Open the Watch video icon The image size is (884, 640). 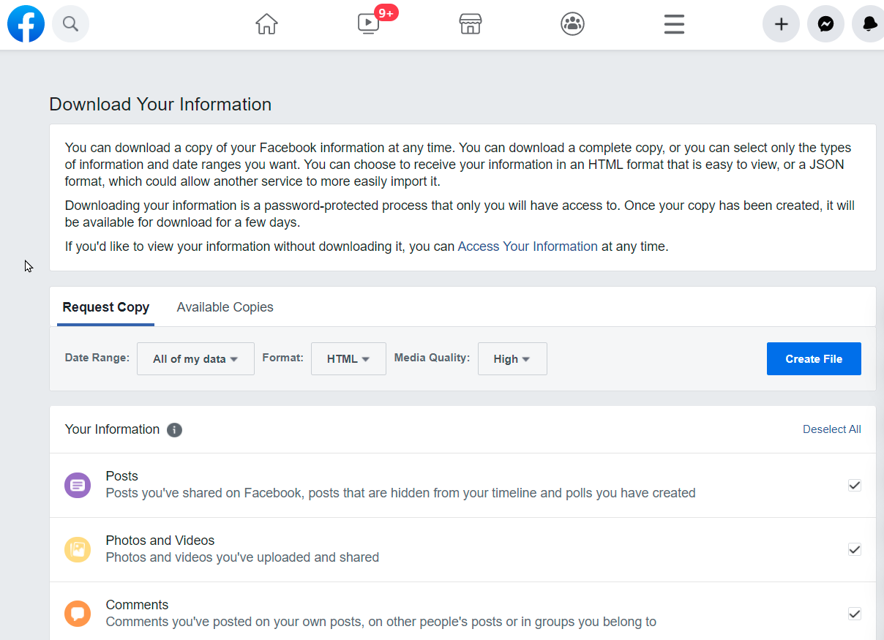click(x=368, y=24)
